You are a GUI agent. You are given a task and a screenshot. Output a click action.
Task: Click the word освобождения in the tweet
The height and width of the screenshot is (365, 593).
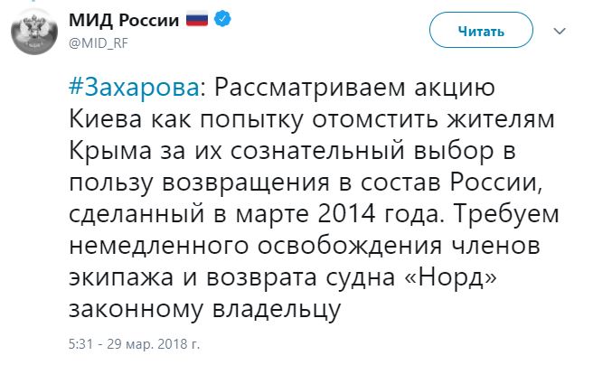pos(350,247)
